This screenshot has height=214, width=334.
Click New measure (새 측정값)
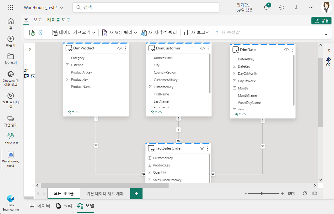(227, 33)
